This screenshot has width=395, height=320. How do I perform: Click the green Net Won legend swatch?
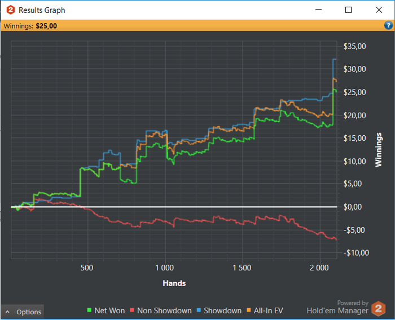point(89,310)
